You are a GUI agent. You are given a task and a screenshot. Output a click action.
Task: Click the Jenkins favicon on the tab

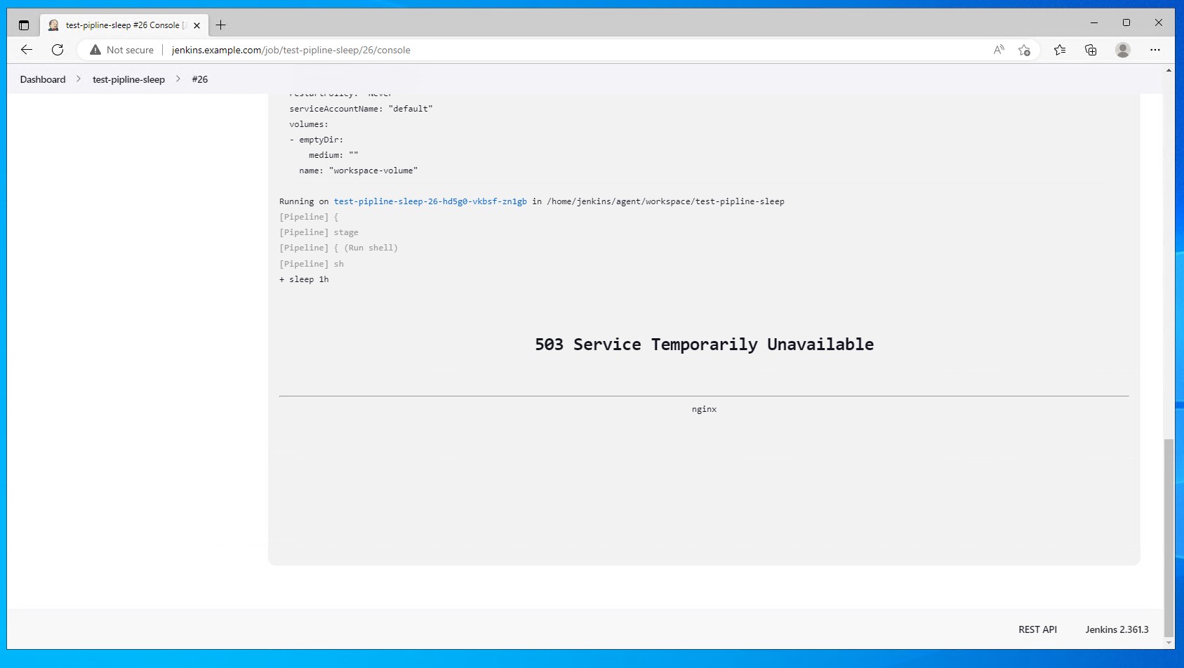pos(53,25)
